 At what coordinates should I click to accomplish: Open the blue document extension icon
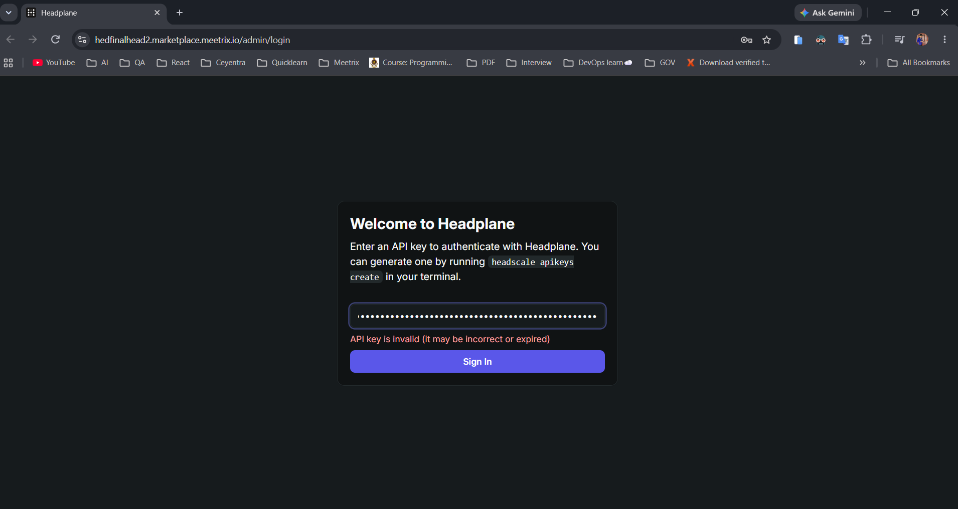[x=798, y=40]
